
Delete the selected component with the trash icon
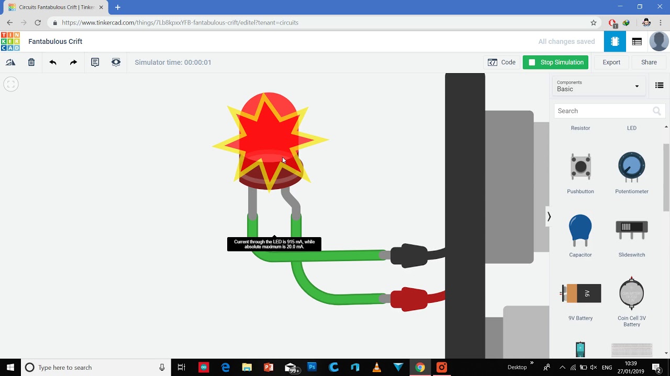[31, 62]
